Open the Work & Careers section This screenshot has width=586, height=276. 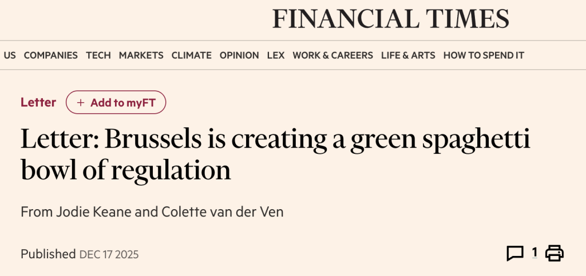pyautogui.click(x=332, y=55)
